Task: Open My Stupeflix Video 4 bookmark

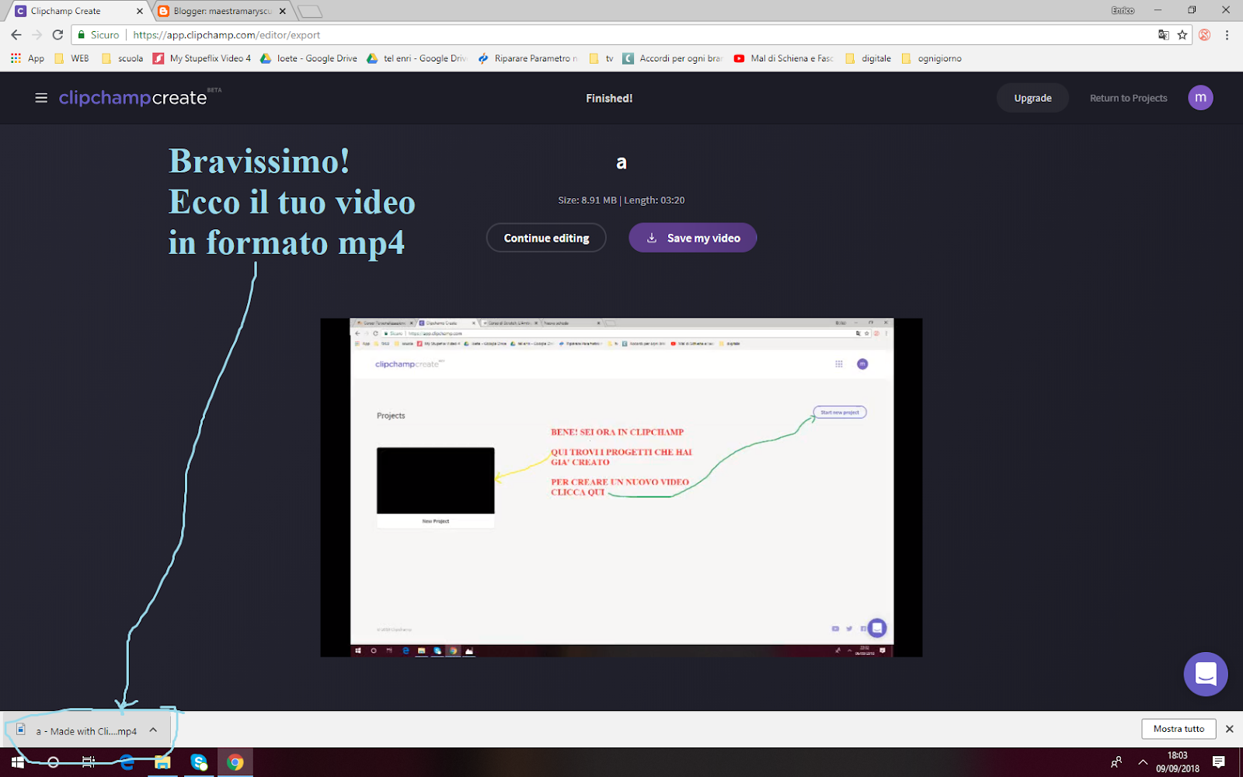Action: [x=202, y=58]
